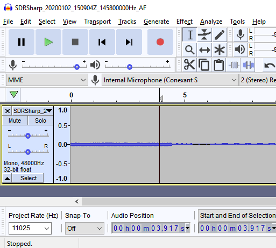The width and height of the screenshot is (276, 248).
Task: Open the 2 (Stereo) recording channels dropdown
Action: tap(258, 80)
